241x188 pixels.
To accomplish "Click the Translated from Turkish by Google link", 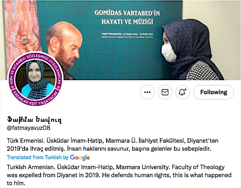I will tap(48, 157).
